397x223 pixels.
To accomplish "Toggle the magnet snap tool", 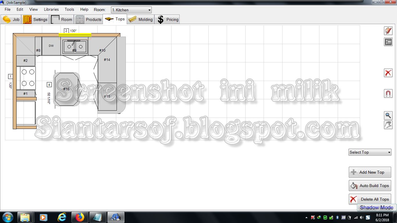I will coord(388,93).
